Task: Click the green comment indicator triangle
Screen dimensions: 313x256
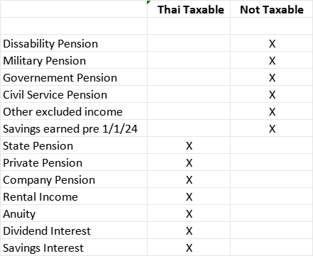Action: point(148,2)
